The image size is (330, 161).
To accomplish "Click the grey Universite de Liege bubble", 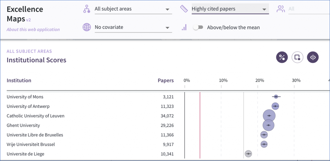I will pyautogui.click(x=248, y=154).
